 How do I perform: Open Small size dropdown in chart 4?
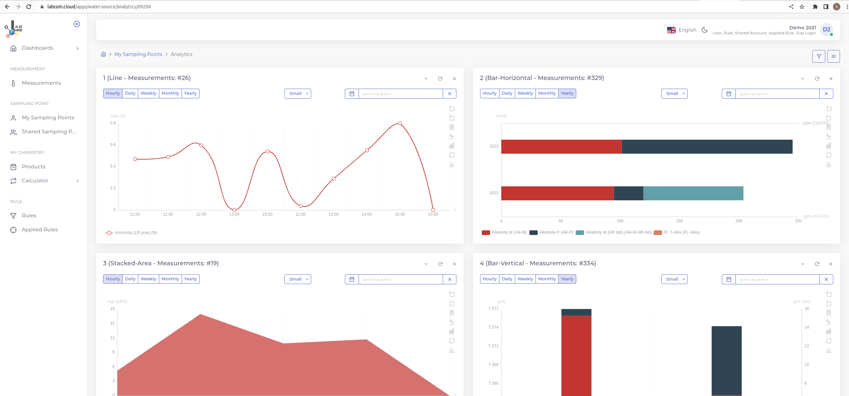pos(674,279)
